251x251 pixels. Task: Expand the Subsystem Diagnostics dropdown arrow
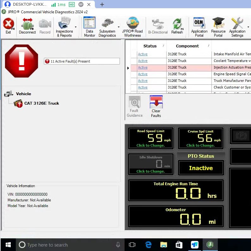(x=119, y=27)
